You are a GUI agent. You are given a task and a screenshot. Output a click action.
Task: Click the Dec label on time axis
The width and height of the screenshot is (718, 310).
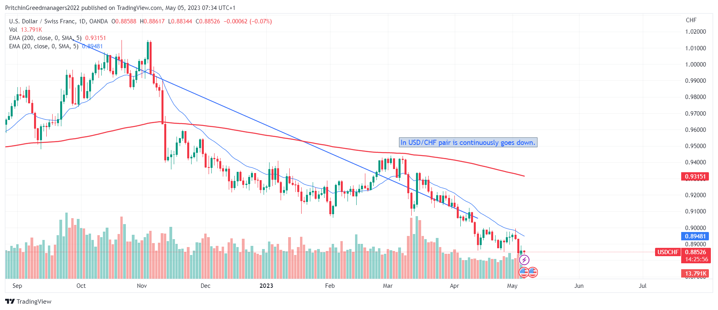pos(205,286)
